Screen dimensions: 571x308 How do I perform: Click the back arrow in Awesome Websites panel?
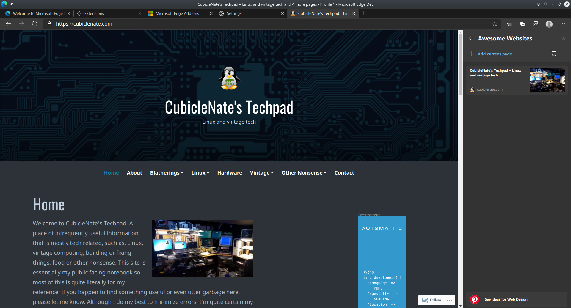coord(471,38)
